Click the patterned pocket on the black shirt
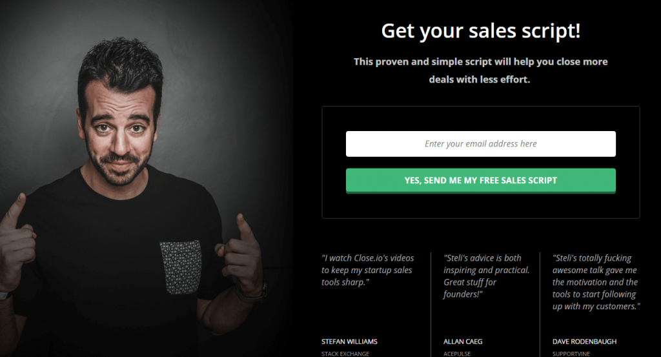The width and height of the screenshot is (661, 357). tap(180, 265)
